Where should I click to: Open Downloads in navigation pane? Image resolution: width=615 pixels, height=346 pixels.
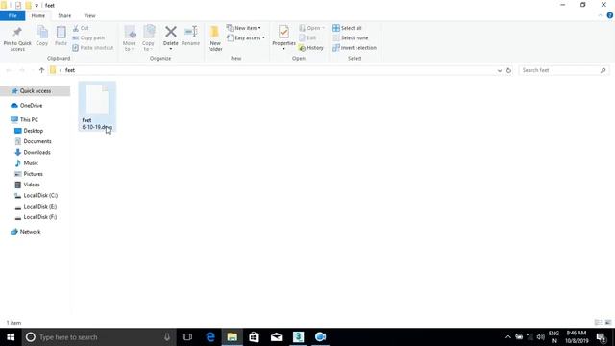click(37, 152)
